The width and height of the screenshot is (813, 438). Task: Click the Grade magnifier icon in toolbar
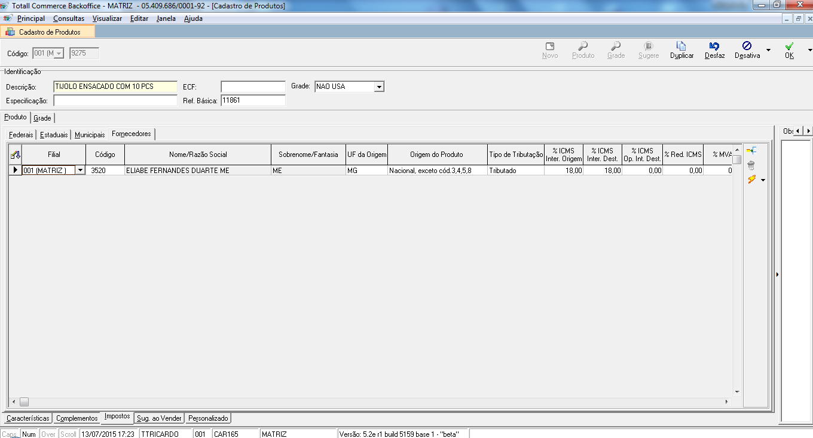pos(616,46)
